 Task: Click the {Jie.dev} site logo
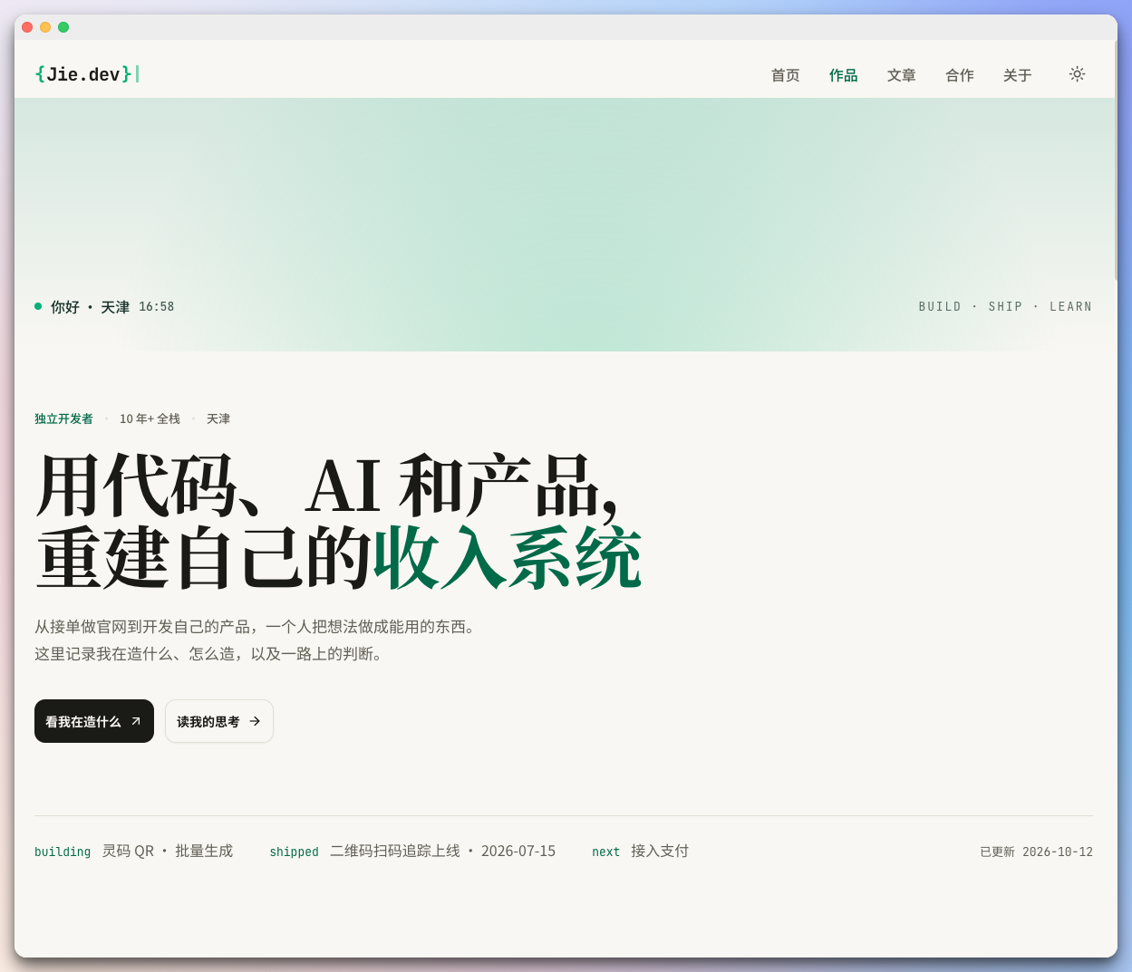pyautogui.click(x=87, y=74)
